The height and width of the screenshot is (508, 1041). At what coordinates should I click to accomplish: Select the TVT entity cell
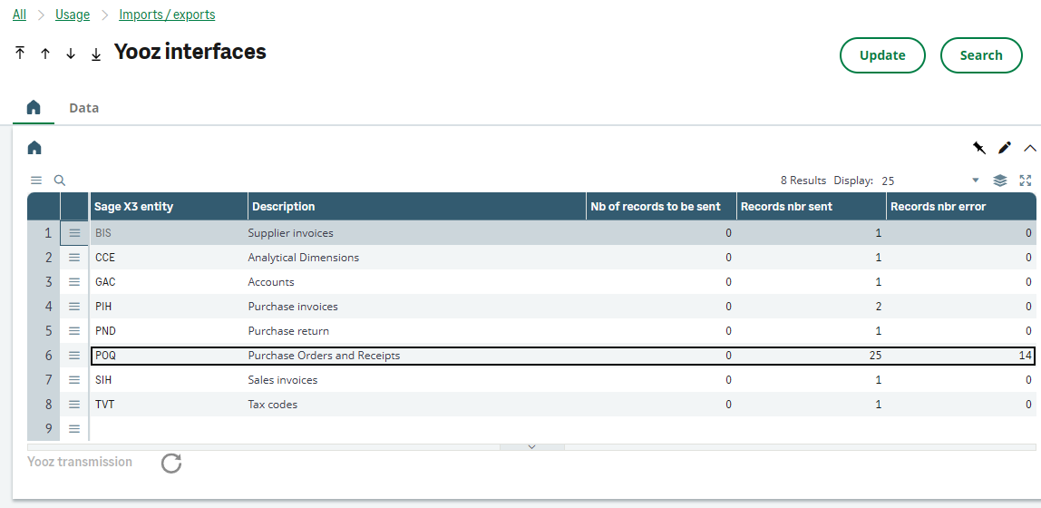[168, 404]
